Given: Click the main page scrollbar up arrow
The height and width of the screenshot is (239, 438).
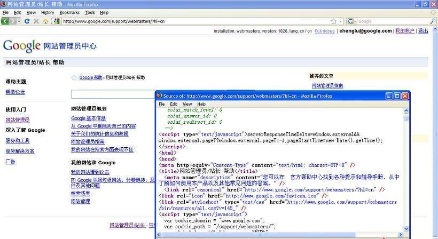Looking at the screenshot, I should 435,29.
